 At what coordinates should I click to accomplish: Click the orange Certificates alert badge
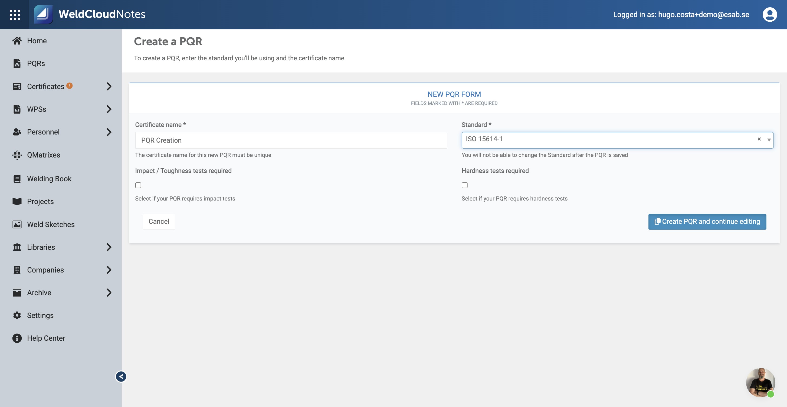70,86
